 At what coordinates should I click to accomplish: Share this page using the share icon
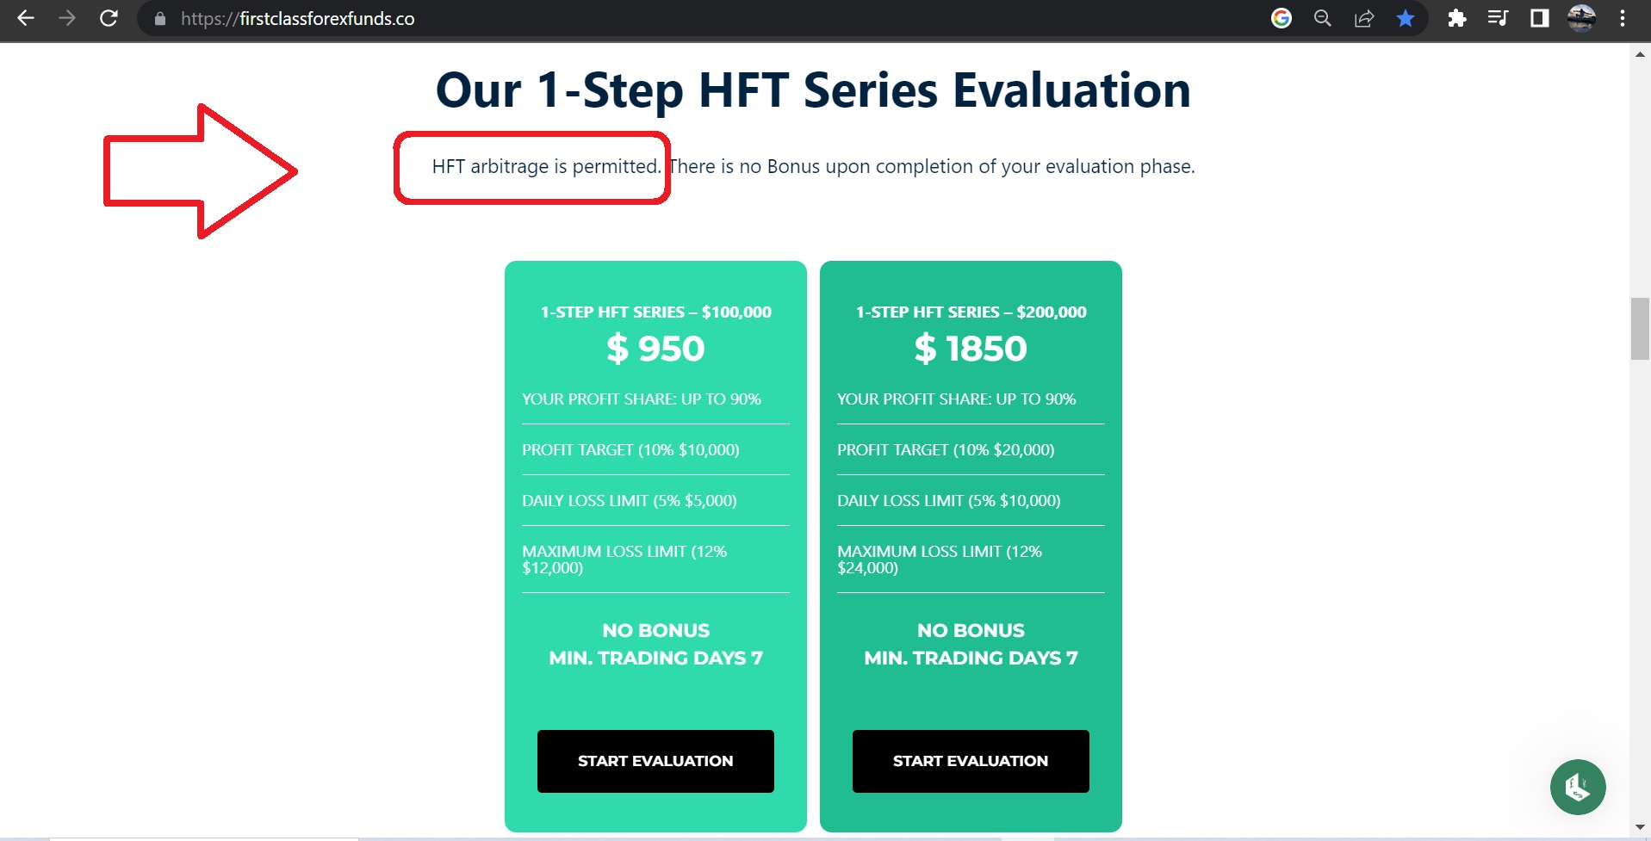pyautogui.click(x=1364, y=18)
